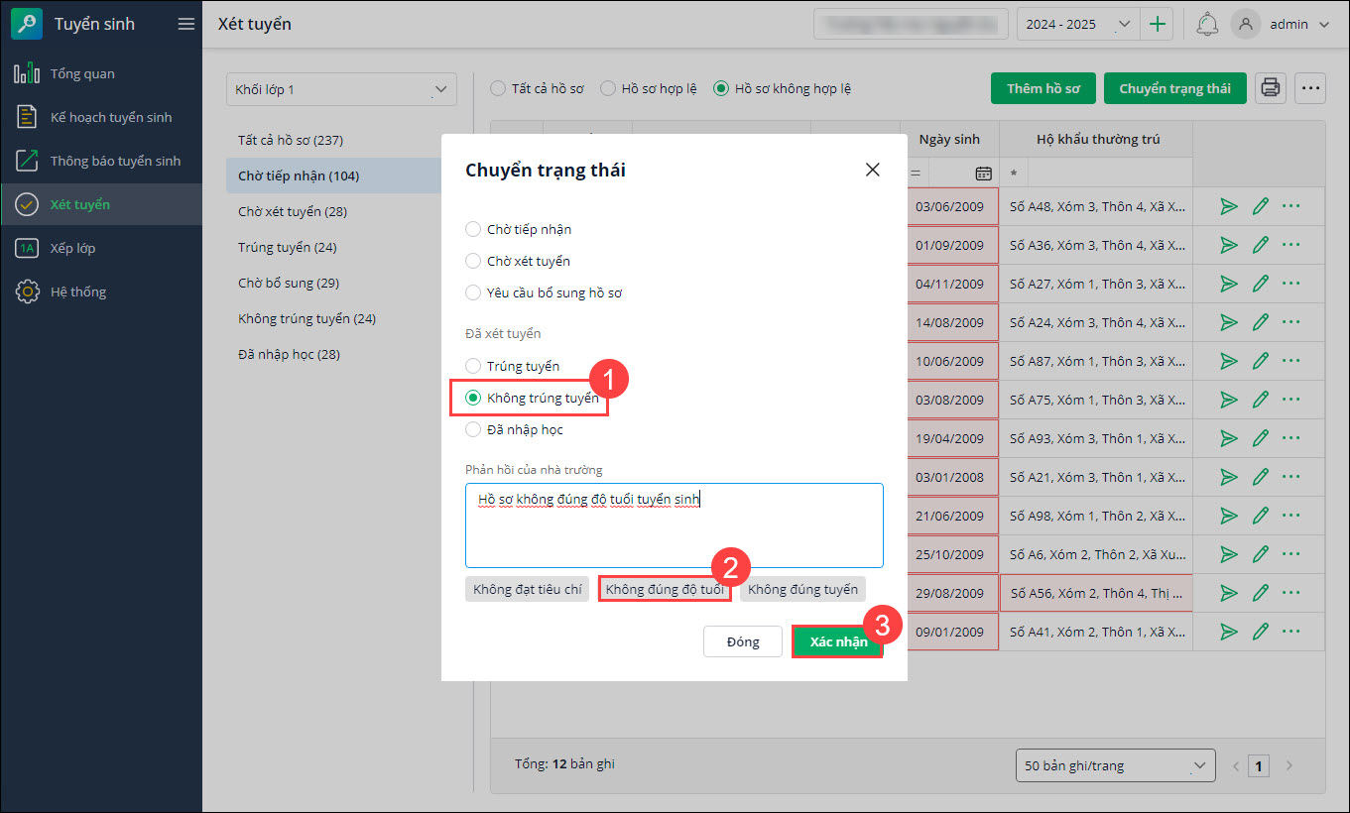
Task: Open more options for row 19/04/2009
Action: (x=1290, y=438)
